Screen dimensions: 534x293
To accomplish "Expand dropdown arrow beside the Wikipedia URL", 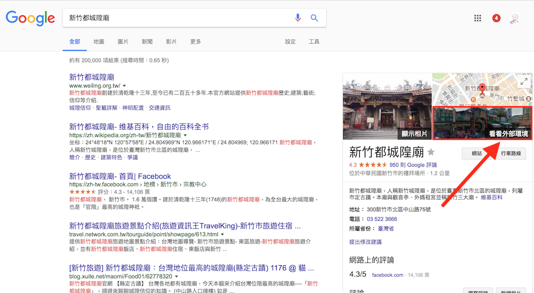I will [185, 135].
